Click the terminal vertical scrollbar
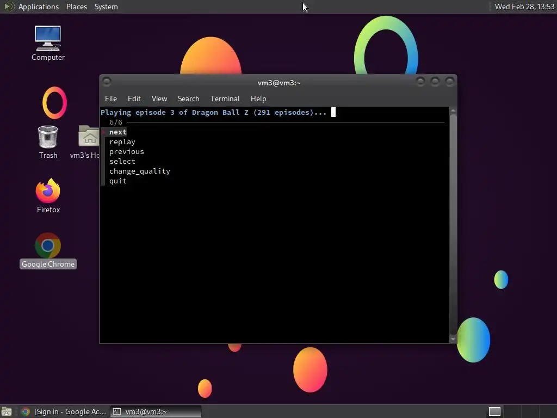 [453, 225]
